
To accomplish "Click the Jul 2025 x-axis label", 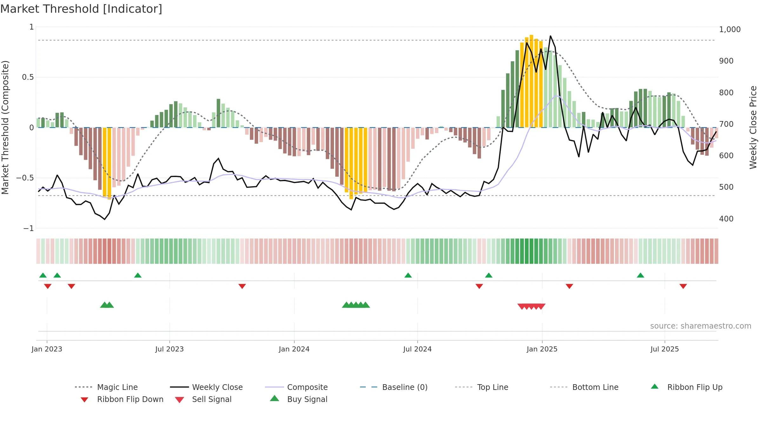I will [x=665, y=349].
